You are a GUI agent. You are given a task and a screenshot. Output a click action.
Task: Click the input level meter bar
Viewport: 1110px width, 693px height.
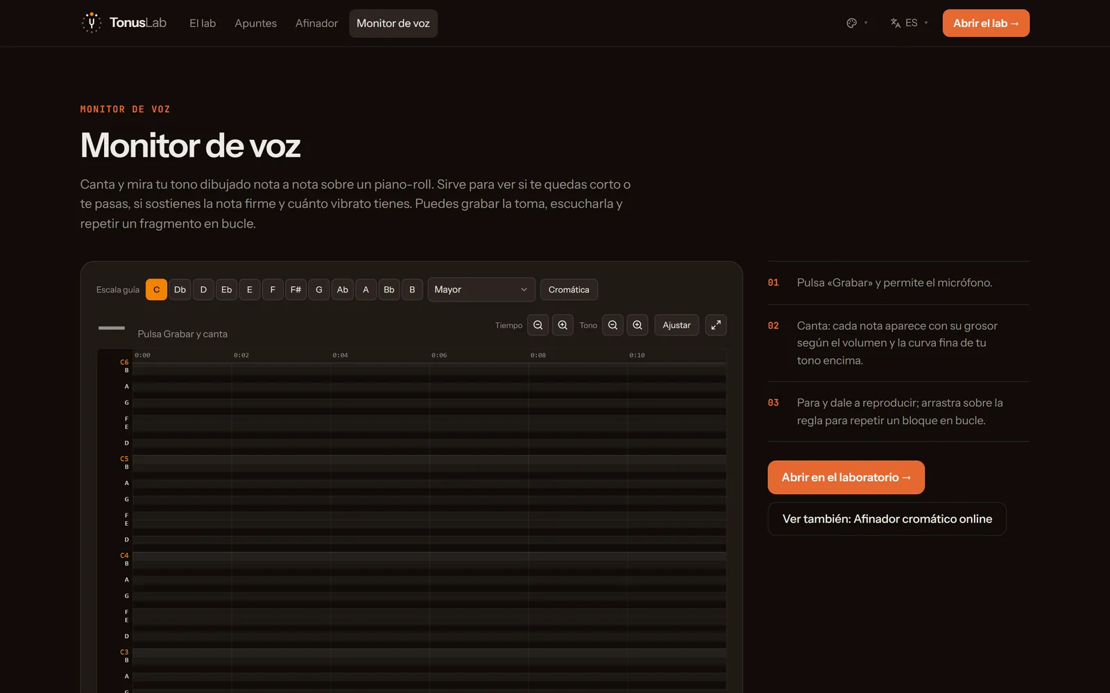pos(112,328)
